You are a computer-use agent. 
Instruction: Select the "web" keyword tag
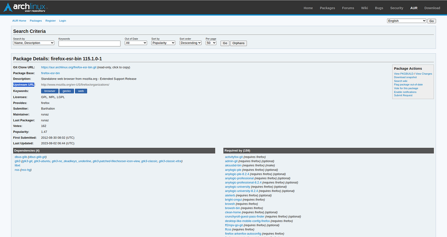click(x=81, y=91)
